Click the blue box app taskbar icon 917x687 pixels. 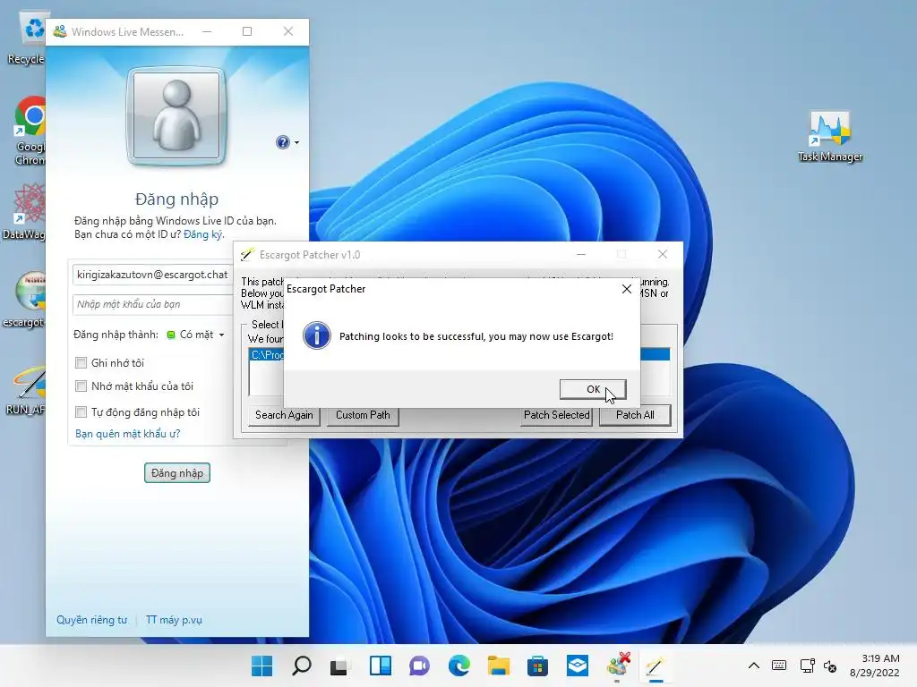pyautogui.click(x=578, y=666)
